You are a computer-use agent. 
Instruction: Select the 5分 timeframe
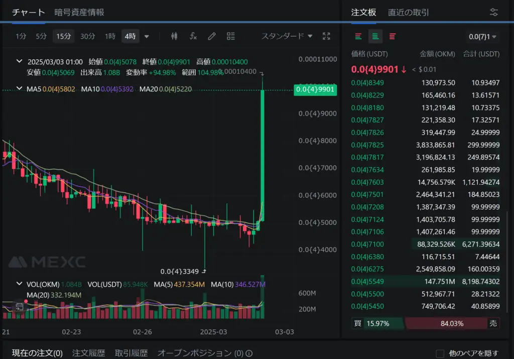[41, 36]
